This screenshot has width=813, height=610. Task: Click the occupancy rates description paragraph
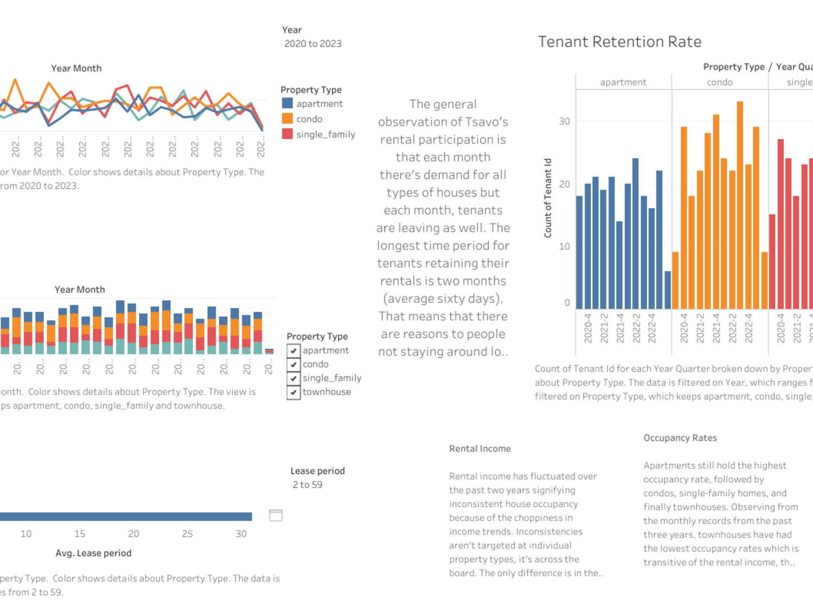[x=721, y=514]
